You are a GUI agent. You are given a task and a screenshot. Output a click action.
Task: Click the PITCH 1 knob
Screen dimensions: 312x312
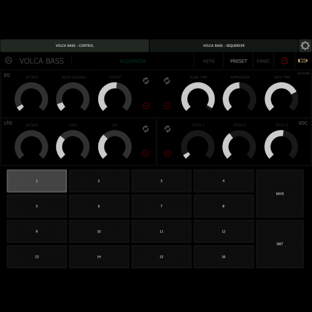198,145
